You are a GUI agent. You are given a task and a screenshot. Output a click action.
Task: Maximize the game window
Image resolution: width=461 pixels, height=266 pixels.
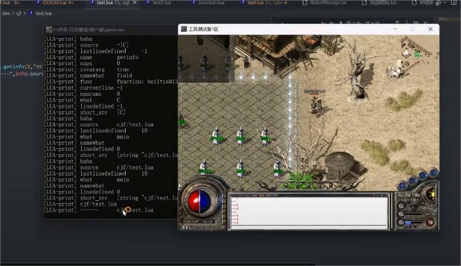point(412,29)
